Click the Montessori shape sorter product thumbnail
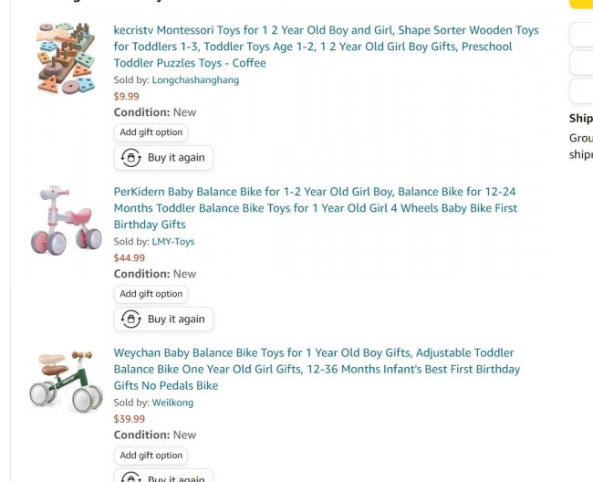 66,58
